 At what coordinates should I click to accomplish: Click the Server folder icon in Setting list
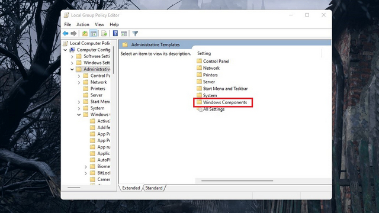199,82
